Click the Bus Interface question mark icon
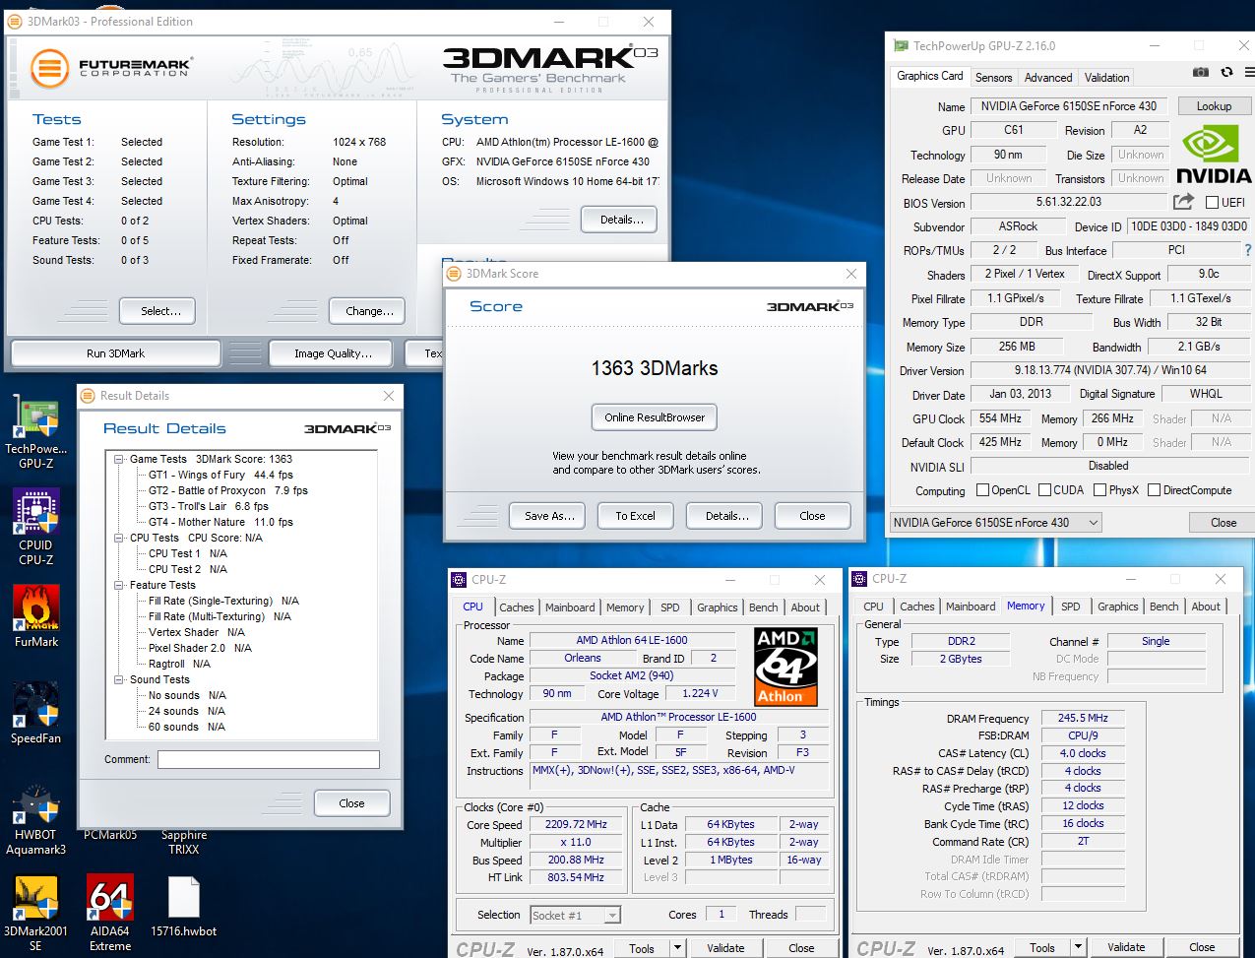1255x958 pixels. tap(1248, 250)
